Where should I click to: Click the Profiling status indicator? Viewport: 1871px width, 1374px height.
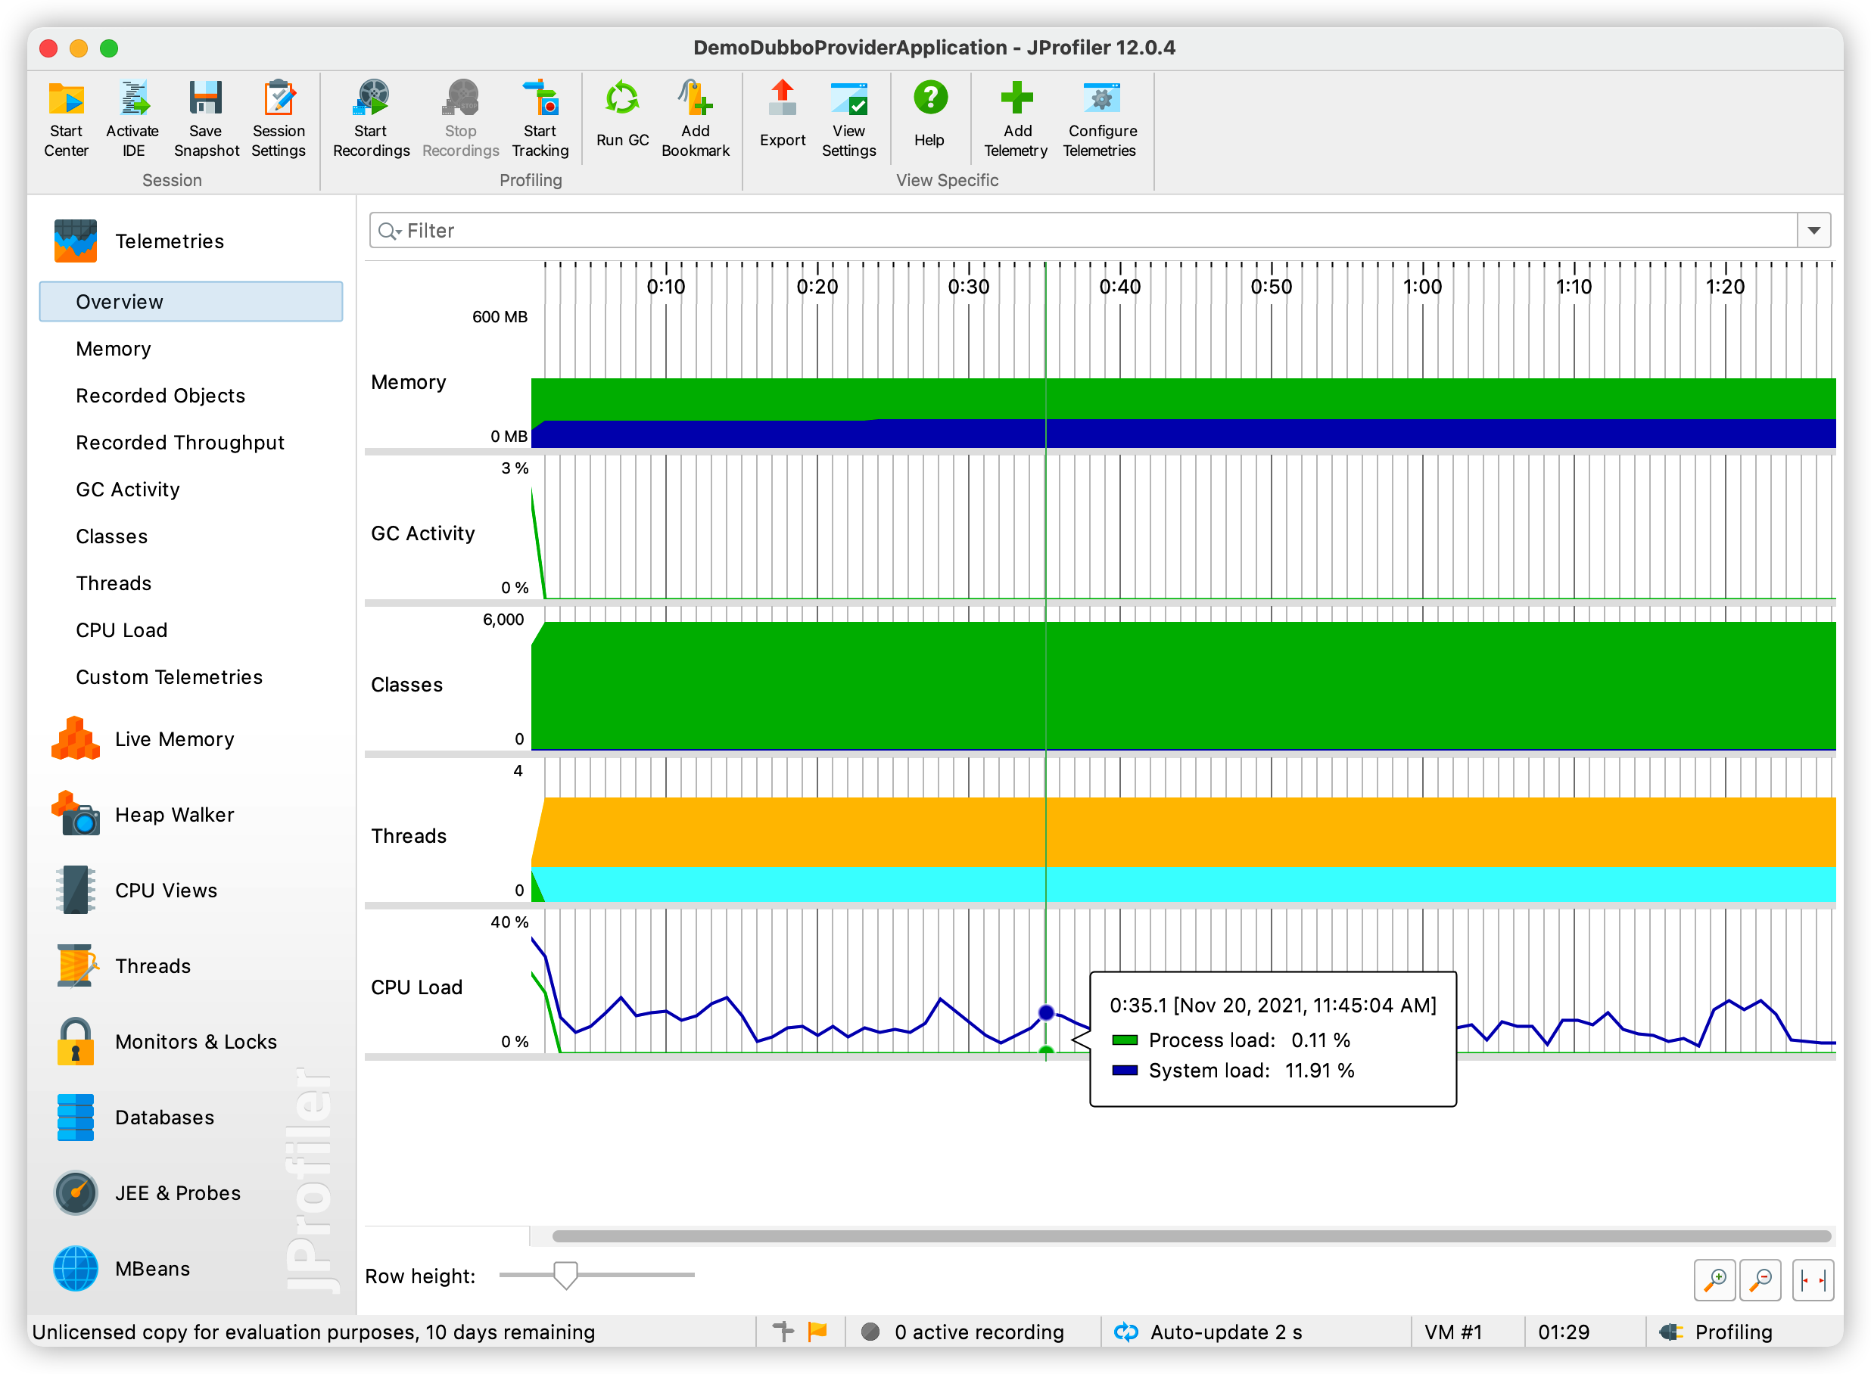(x=1715, y=1332)
